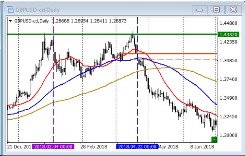Click the GBPUSD-cd chart window icon

coord(10,10)
